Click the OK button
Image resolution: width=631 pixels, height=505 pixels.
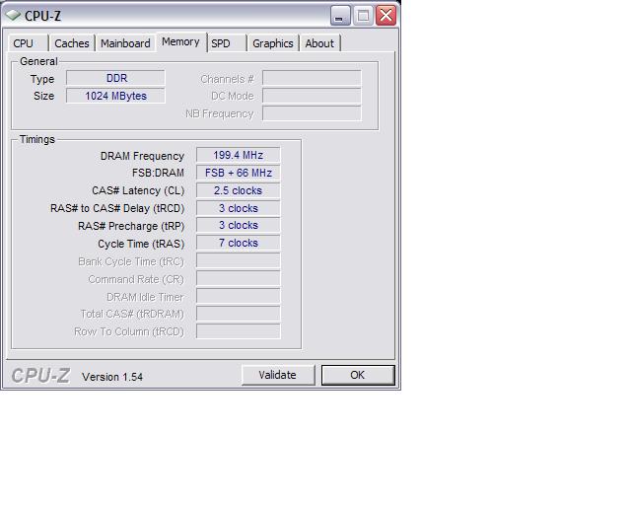pyautogui.click(x=358, y=375)
